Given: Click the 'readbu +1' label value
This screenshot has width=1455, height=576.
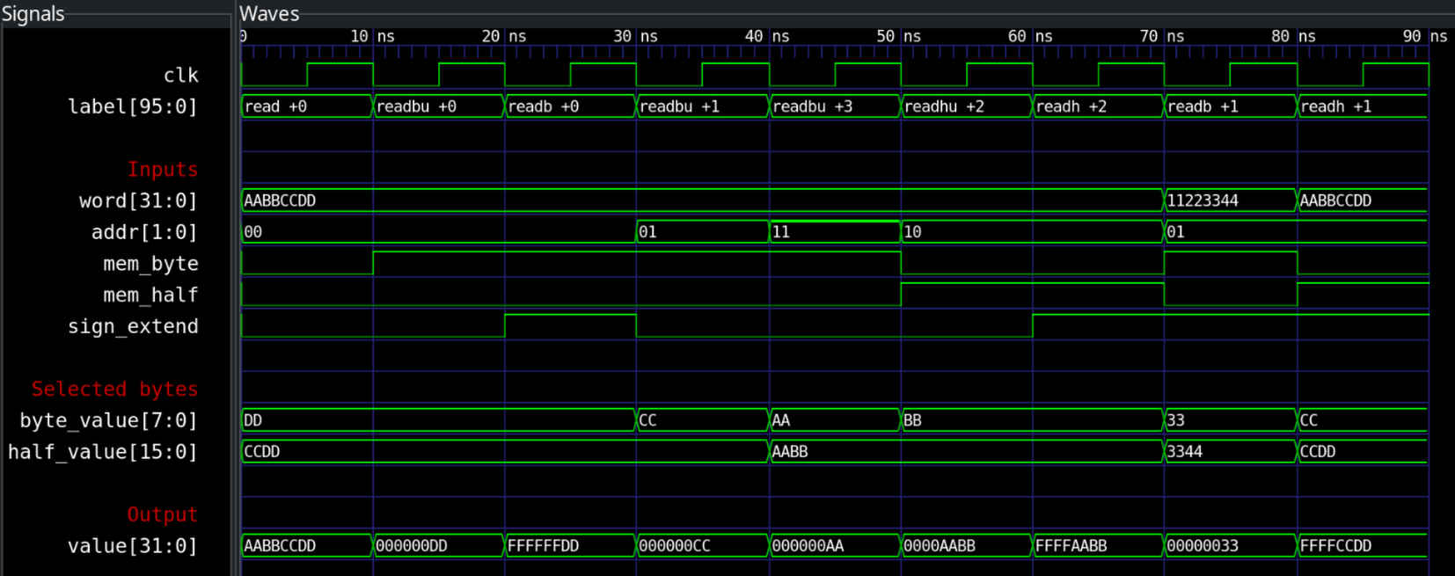Looking at the screenshot, I should (x=702, y=106).
